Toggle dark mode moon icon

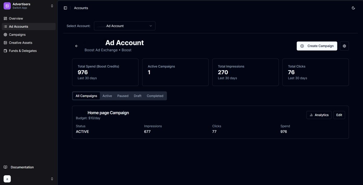pos(353,8)
